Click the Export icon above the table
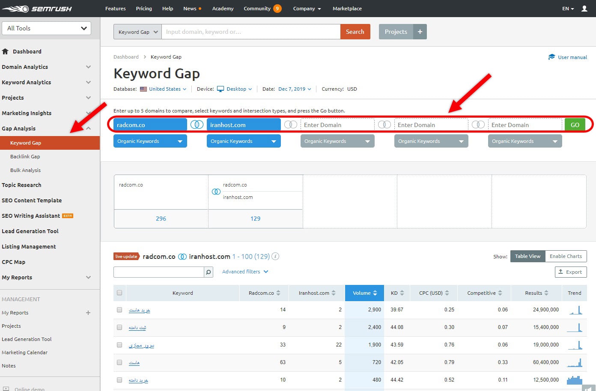Screen dimensions: 596x391 562,272
